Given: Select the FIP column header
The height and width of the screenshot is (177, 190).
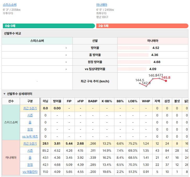Looking at the screenshot, I should click(x=69, y=101).
